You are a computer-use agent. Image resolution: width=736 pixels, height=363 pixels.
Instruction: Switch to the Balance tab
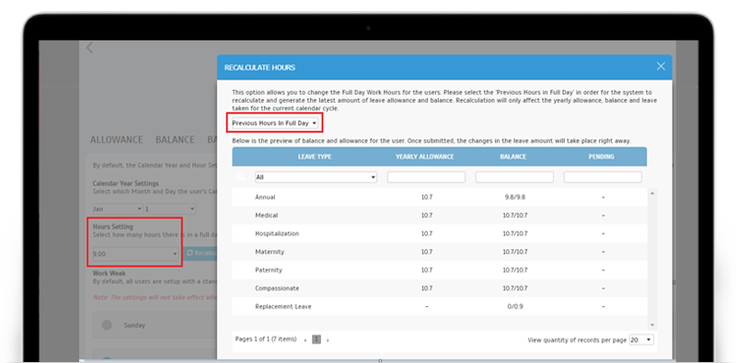tap(175, 140)
